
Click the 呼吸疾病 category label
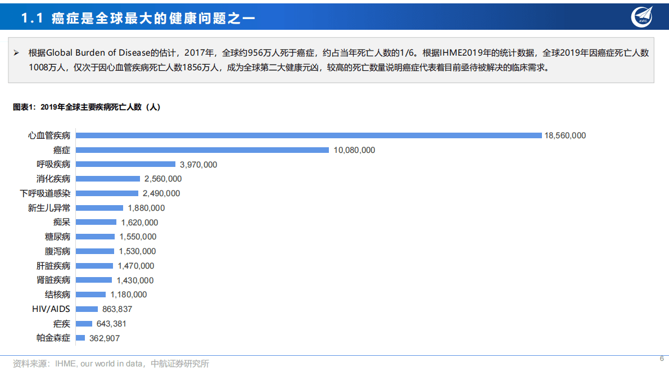click(x=53, y=164)
